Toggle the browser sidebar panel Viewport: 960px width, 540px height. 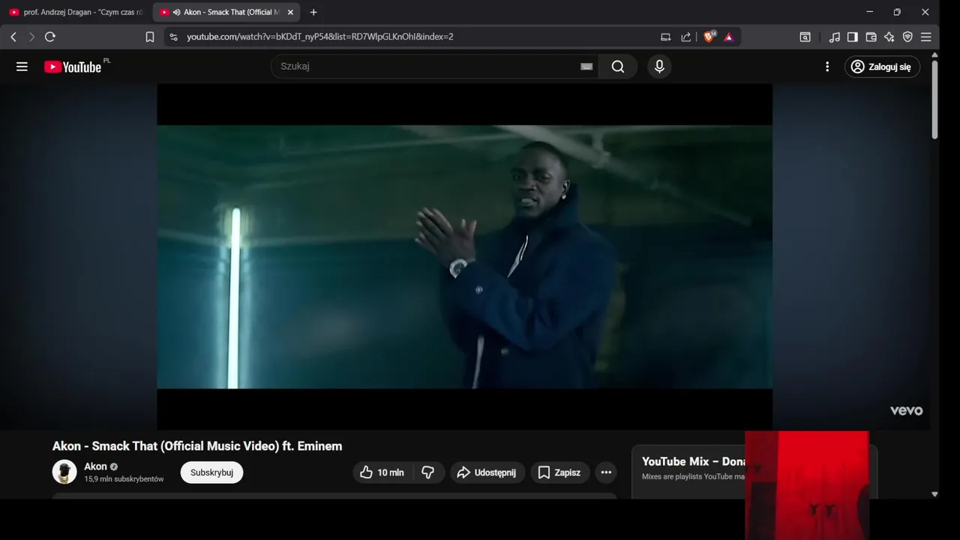853,37
